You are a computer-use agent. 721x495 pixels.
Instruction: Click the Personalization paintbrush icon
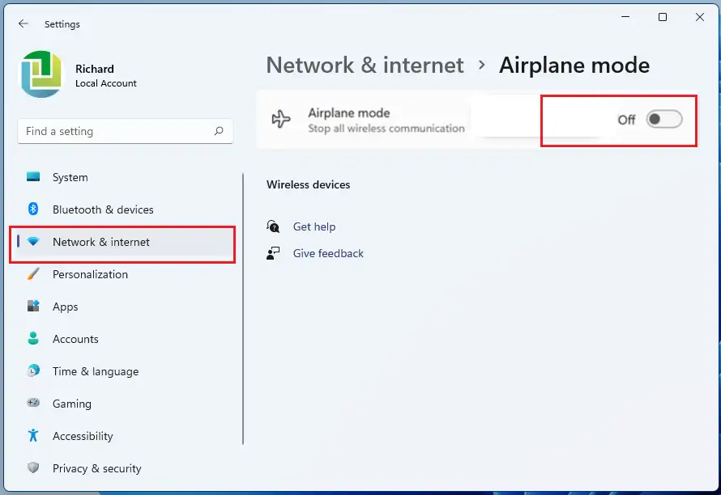33,273
